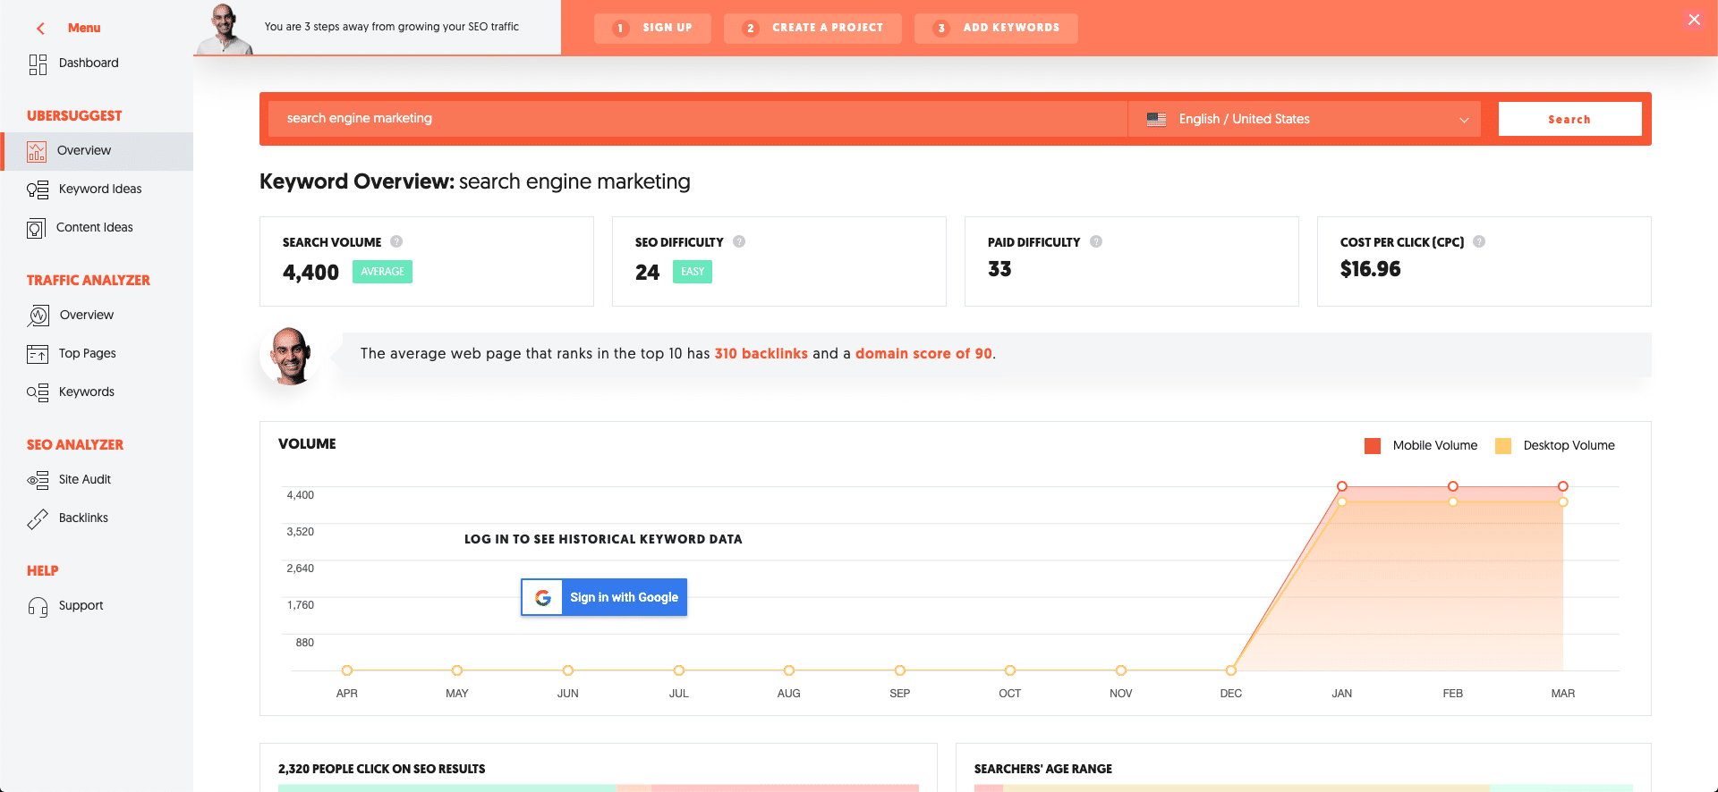Click the Search button

click(x=1569, y=119)
